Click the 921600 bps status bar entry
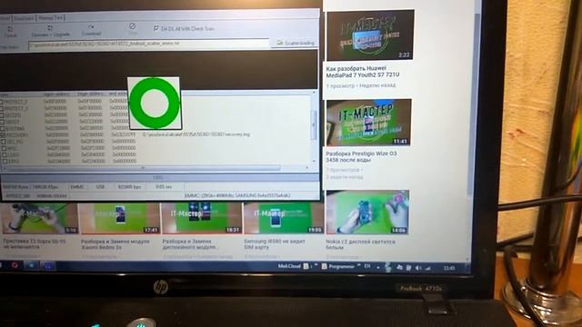The width and height of the screenshot is (582, 327). (129, 187)
